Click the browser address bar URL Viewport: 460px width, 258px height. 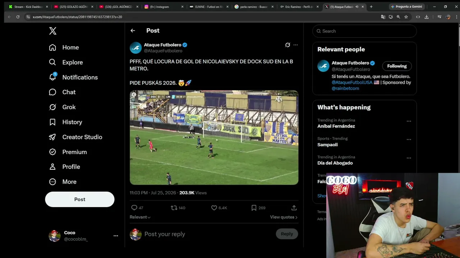77,17
